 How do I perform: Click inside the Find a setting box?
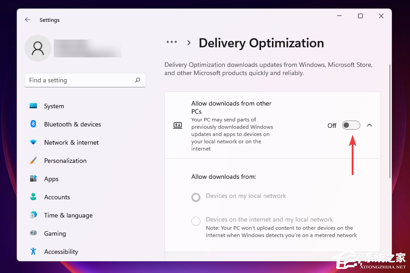pyautogui.click(x=73, y=80)
